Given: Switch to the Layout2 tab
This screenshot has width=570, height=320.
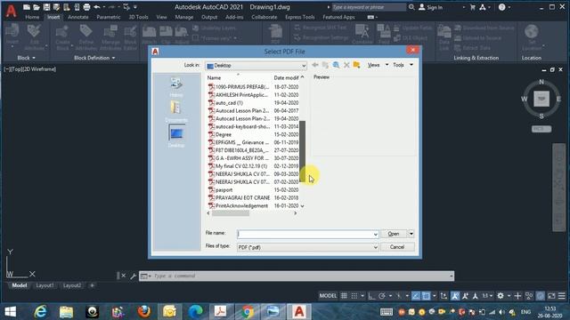Looking at the screenshot, I should click(x=72, y=285).
